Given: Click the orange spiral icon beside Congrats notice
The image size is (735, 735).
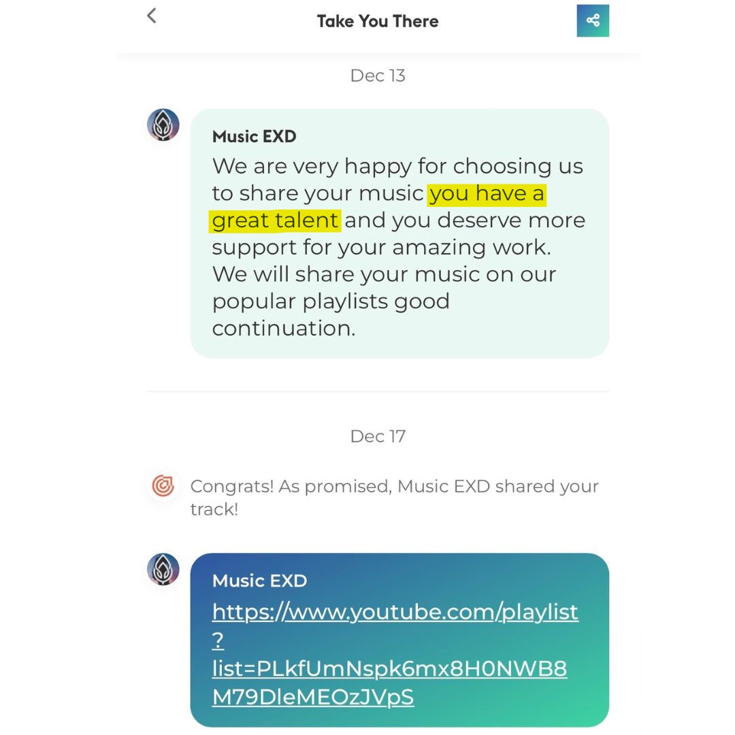Looking at the screenshot, I should pyautogui.click(x=163, y=486).
